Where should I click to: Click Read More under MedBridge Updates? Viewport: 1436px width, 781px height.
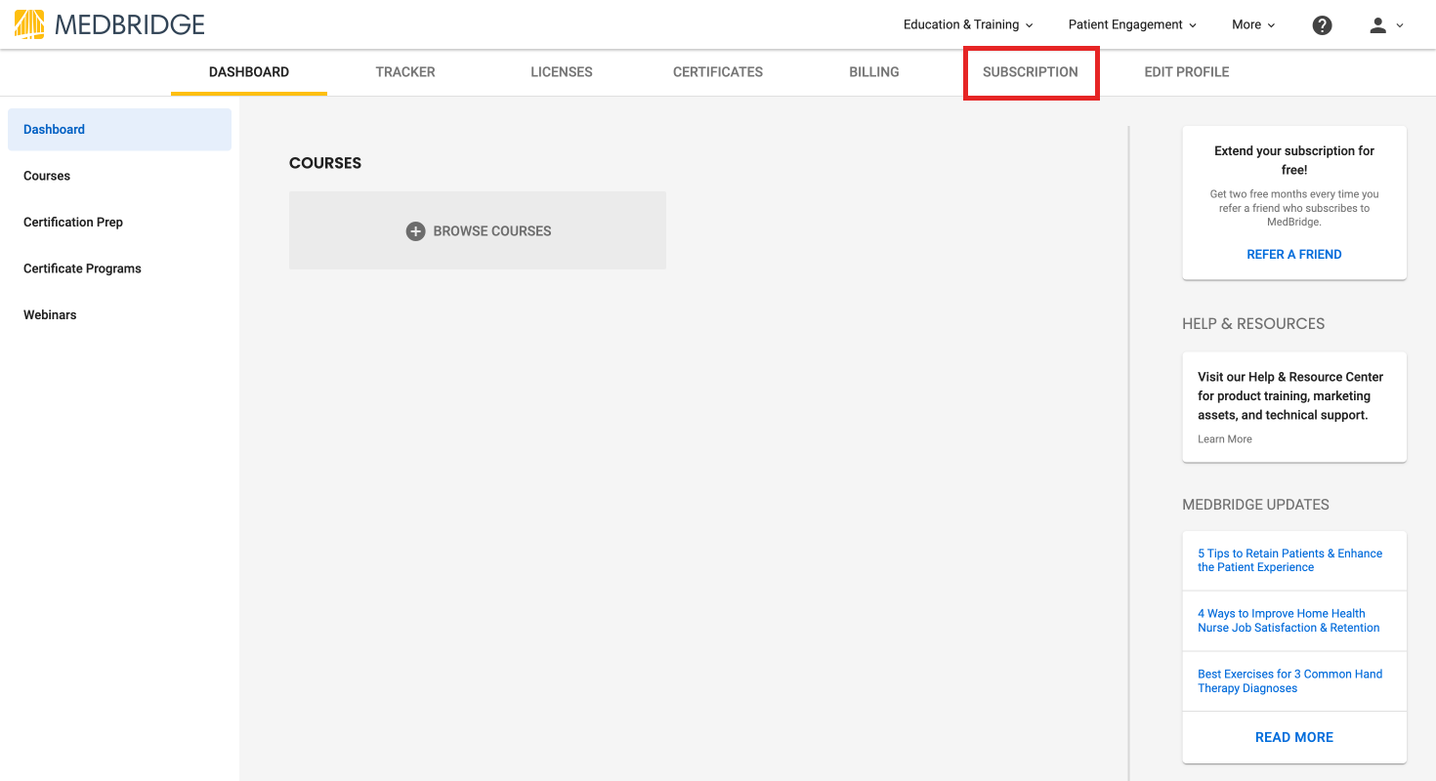click(1294, 737)
